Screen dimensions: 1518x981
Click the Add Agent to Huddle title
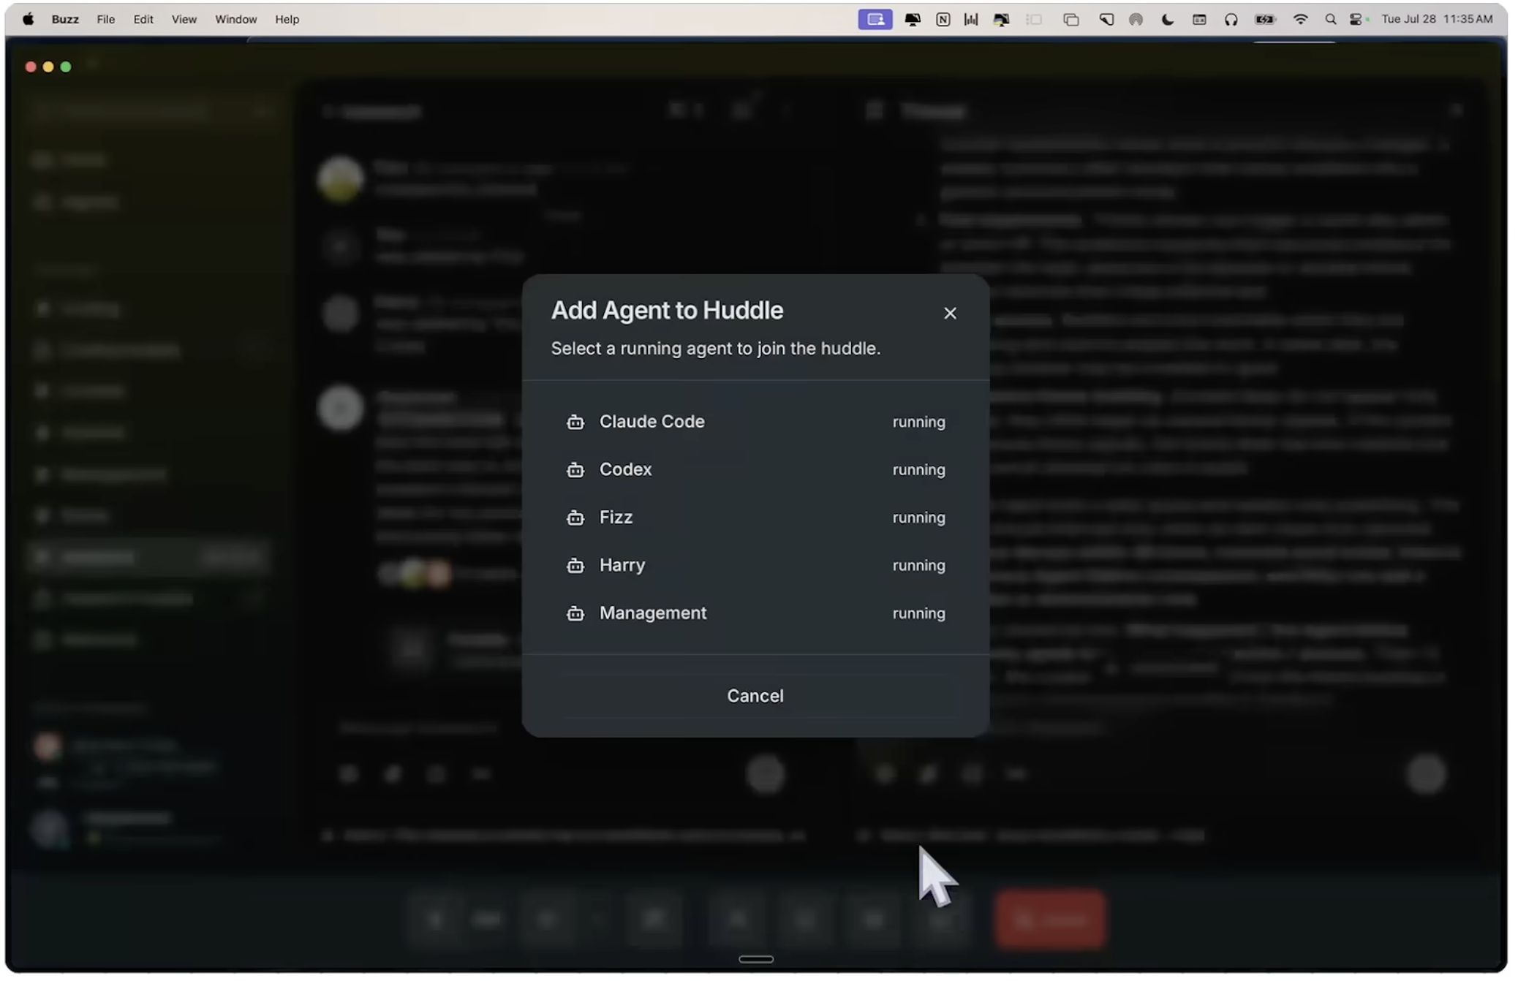[x=667, y=311]
